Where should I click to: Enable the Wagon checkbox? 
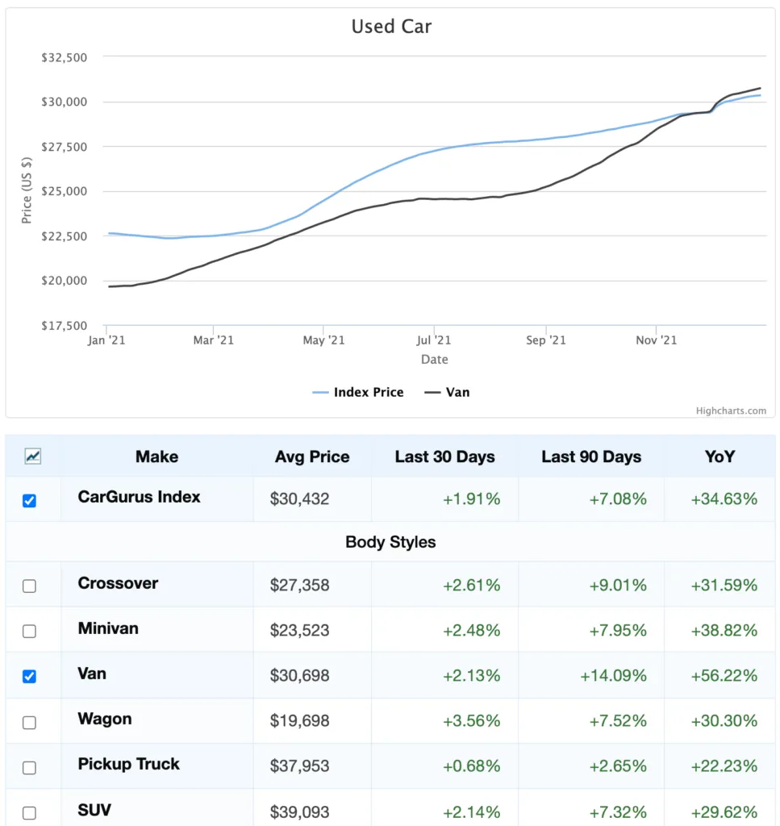pos(29,722)
